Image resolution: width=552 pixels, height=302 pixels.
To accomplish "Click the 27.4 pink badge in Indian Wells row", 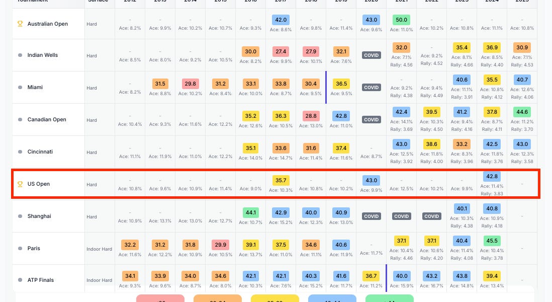I will 281,51.
